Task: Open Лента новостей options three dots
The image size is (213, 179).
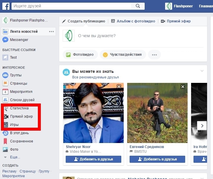Action: tap(51, 32)
